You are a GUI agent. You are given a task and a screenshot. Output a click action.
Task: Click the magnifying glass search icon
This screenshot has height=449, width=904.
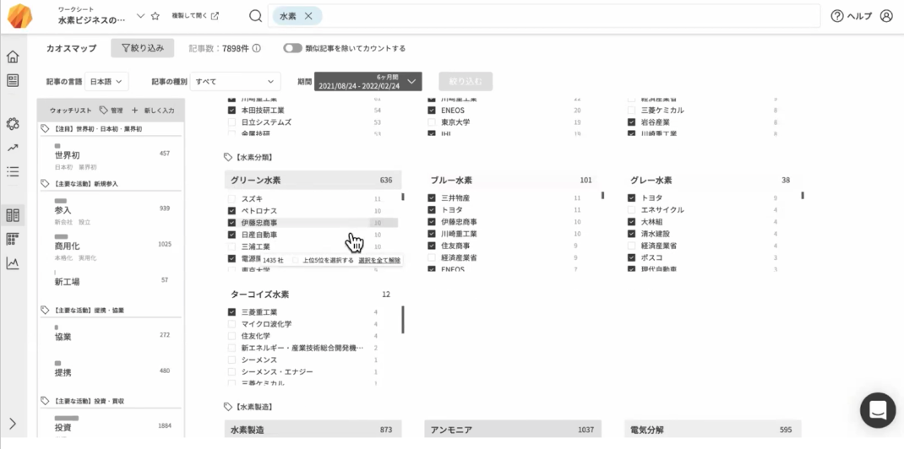tap(255, 16)
